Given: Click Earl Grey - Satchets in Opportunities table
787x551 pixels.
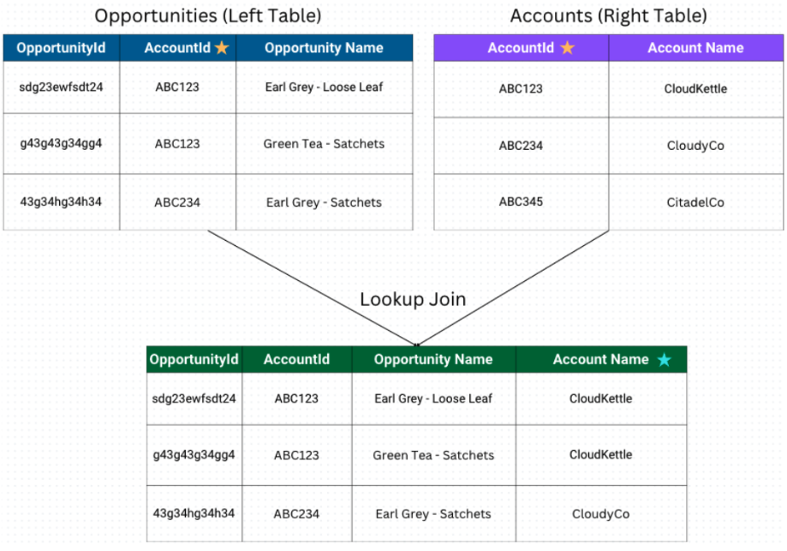Looking at the screenshot, I should (325, 202).
